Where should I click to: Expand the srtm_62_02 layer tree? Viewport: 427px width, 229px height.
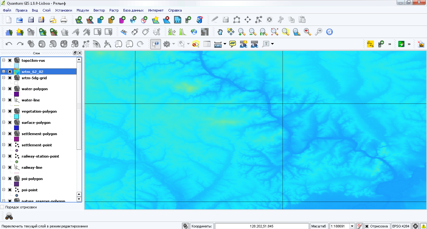point(4,72)
